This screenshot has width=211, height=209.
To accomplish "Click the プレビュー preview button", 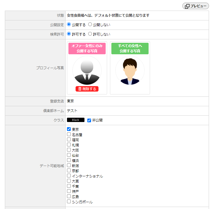I will click(x=196, y=6).
